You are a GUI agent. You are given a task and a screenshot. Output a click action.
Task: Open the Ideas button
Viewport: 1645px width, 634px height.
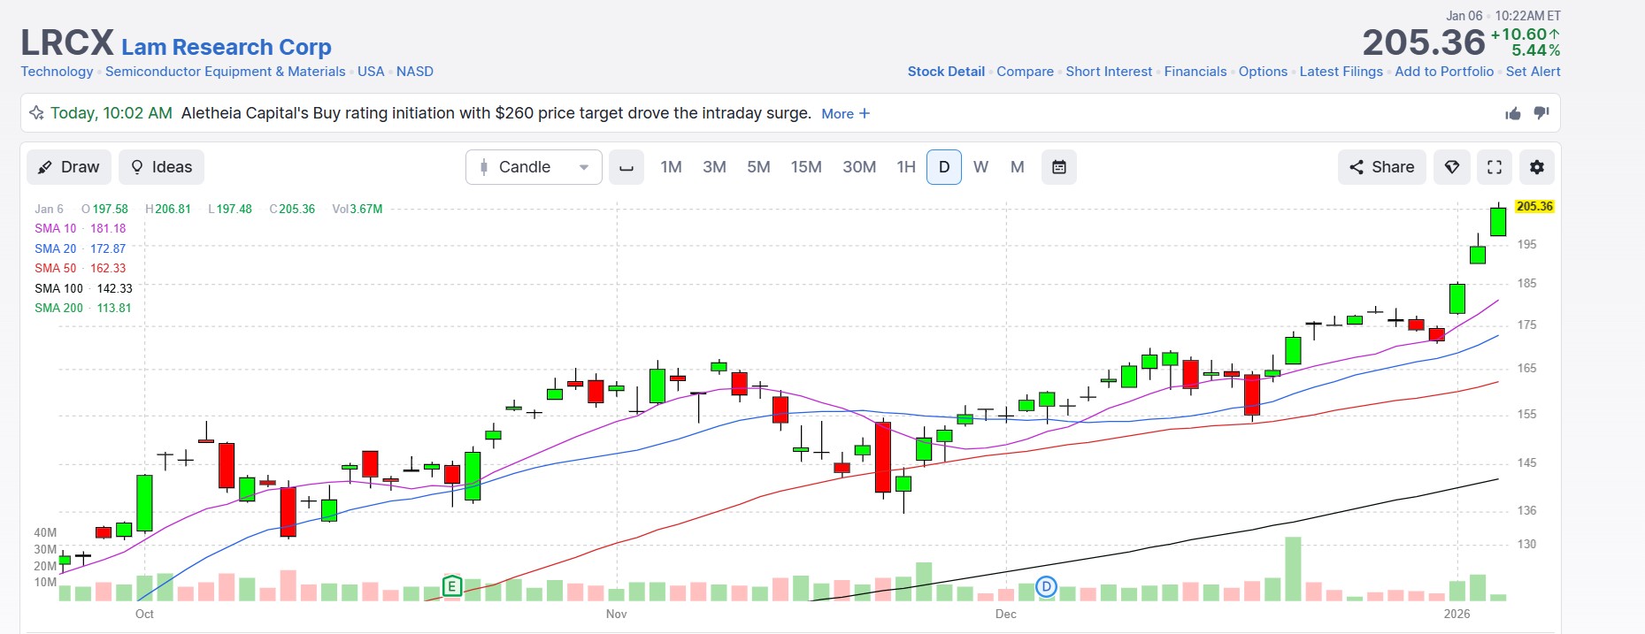coord(161,167)
